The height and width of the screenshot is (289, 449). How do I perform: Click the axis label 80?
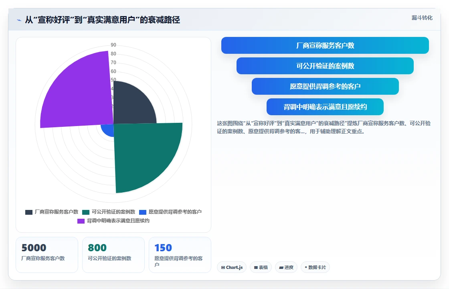coord(113,54)
